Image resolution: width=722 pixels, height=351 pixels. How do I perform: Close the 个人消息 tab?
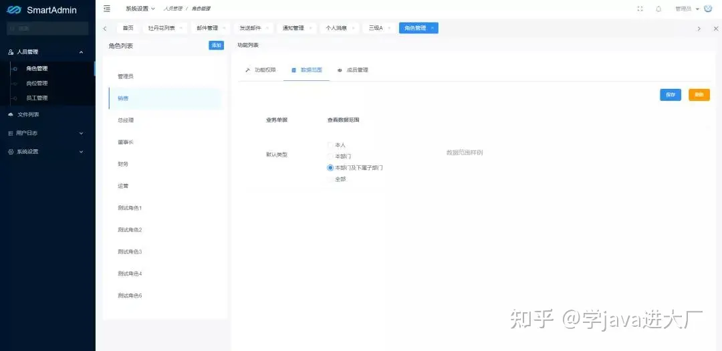coord(353,28)
